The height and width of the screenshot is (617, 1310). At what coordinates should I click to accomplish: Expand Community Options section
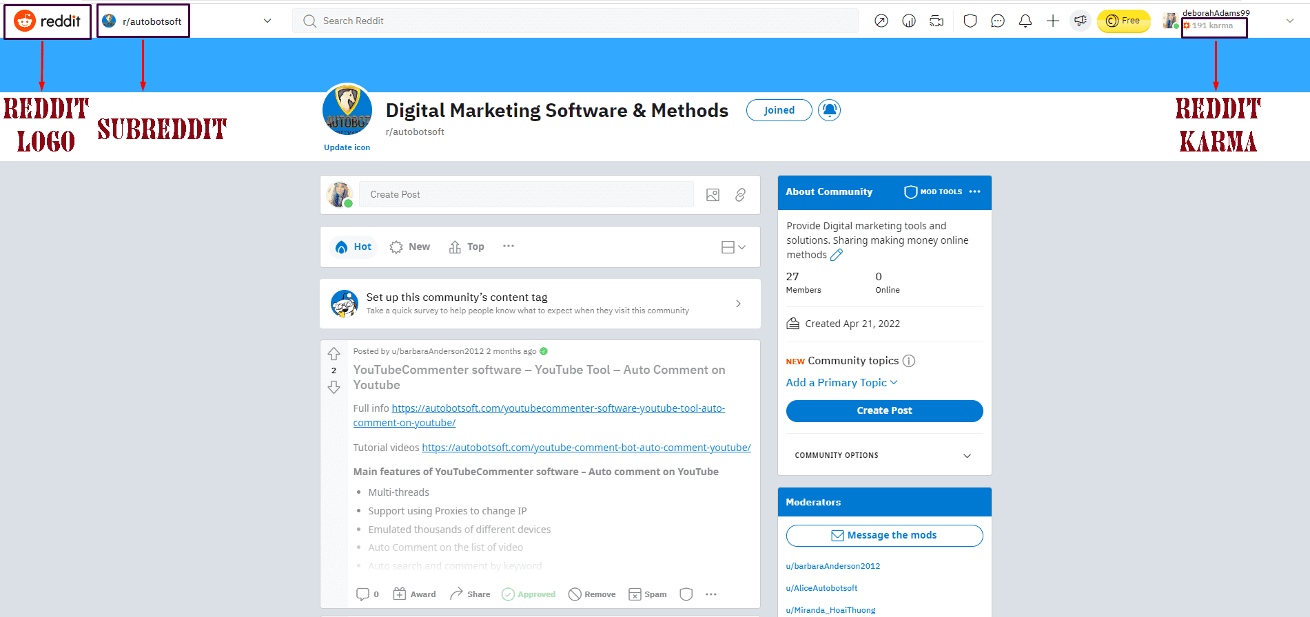884,455
